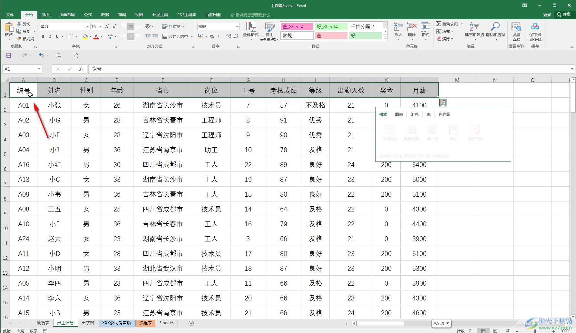Open the File (文件) tab
This screenshot has width=576, height=333.
point(10,15)
